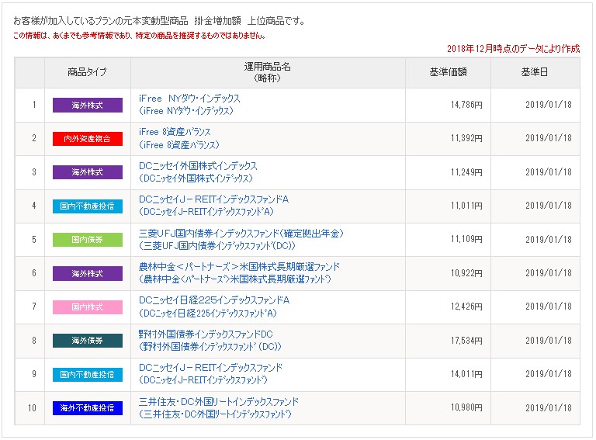Click the dark teal 海外債券 badge

pyautogui.click(x=88, y=341)
